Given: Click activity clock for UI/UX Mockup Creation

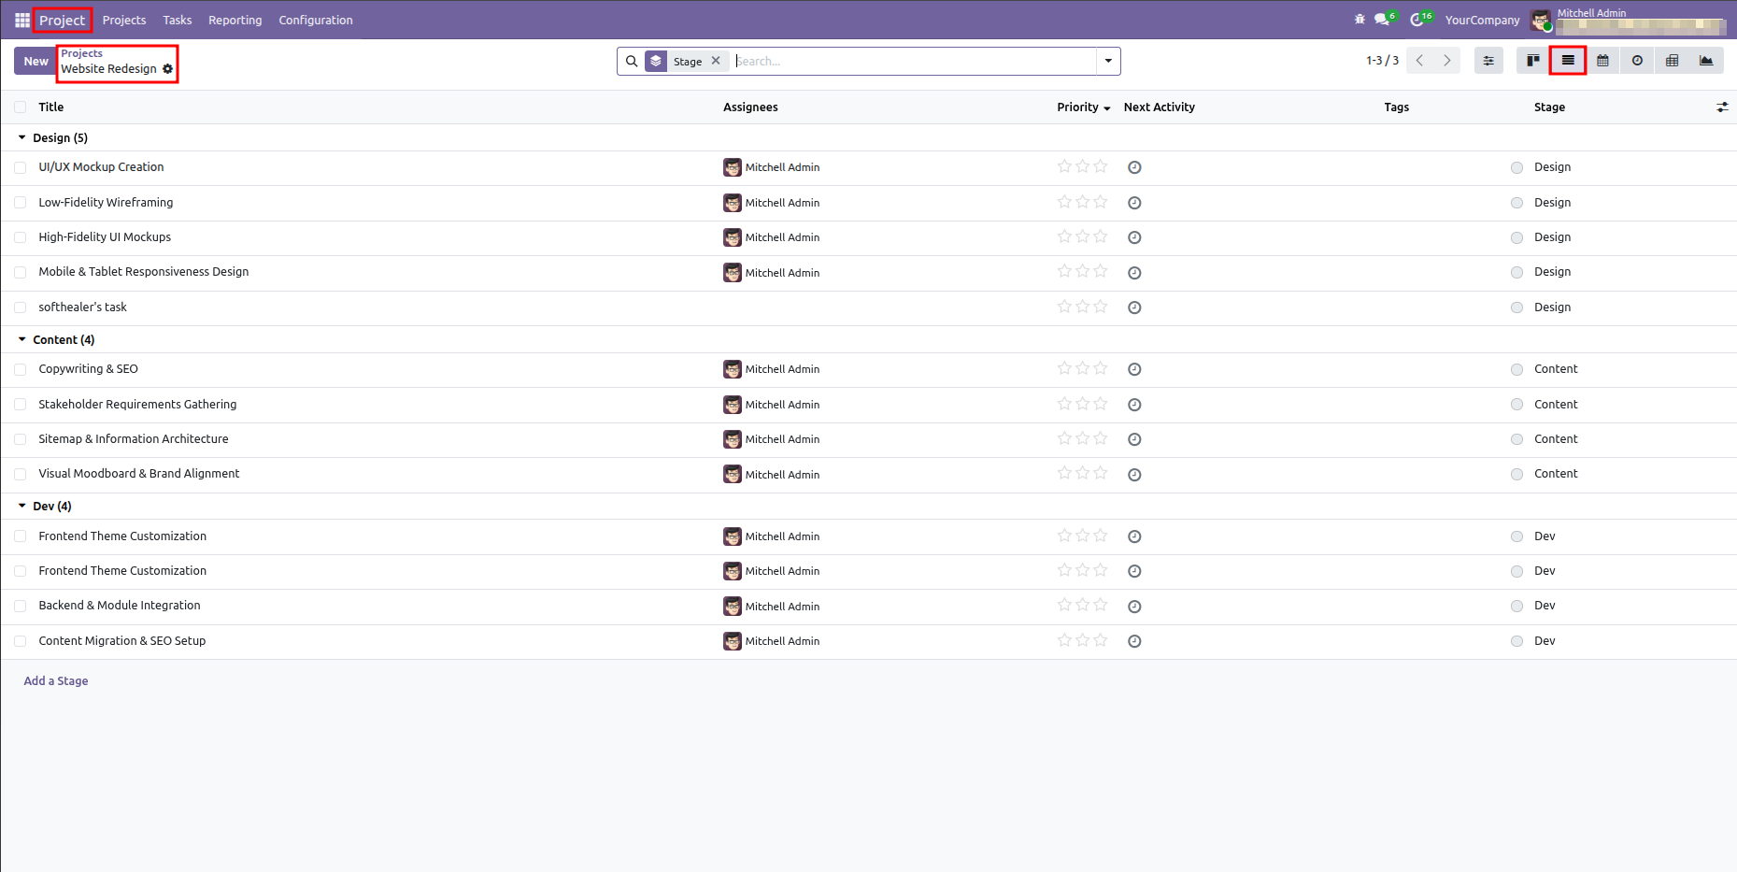Looking at the screenshot, I should point(1134,167).
